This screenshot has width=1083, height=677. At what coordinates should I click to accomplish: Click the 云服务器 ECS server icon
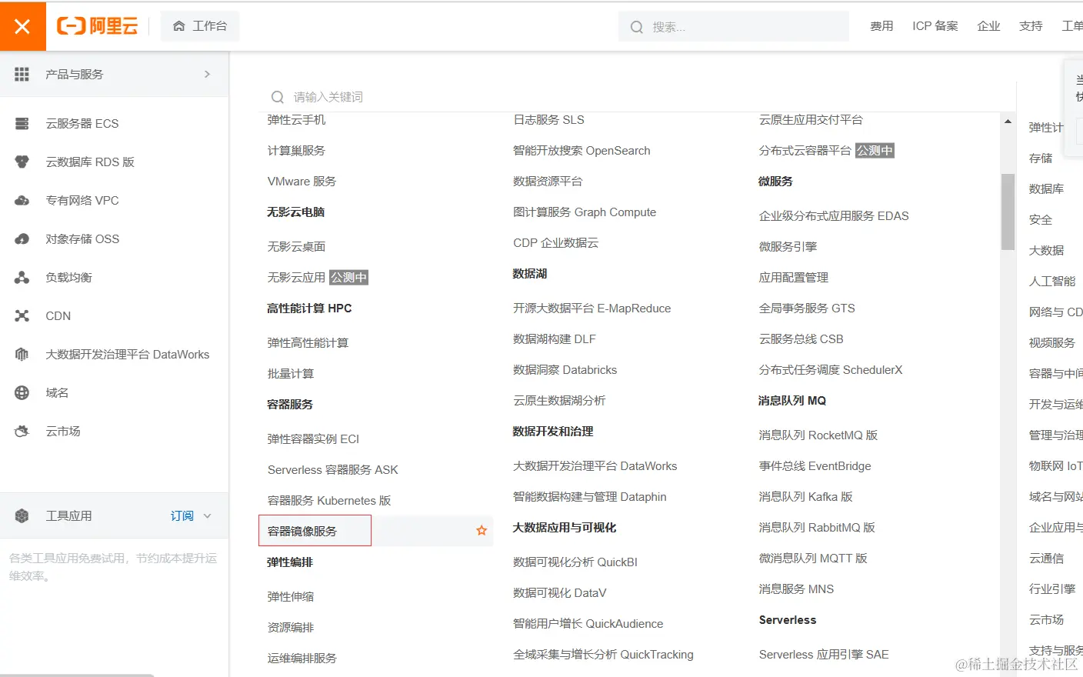click(22, 123)
